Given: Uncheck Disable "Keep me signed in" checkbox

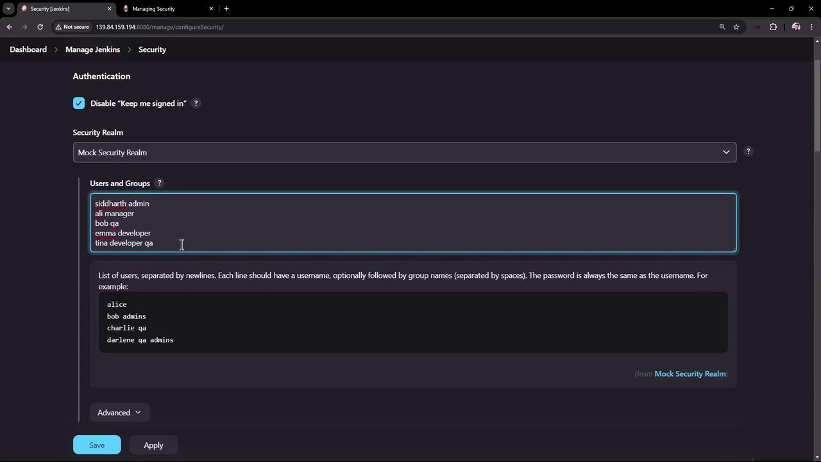Looking at the screenshot, I should click(x=79, y=103).
